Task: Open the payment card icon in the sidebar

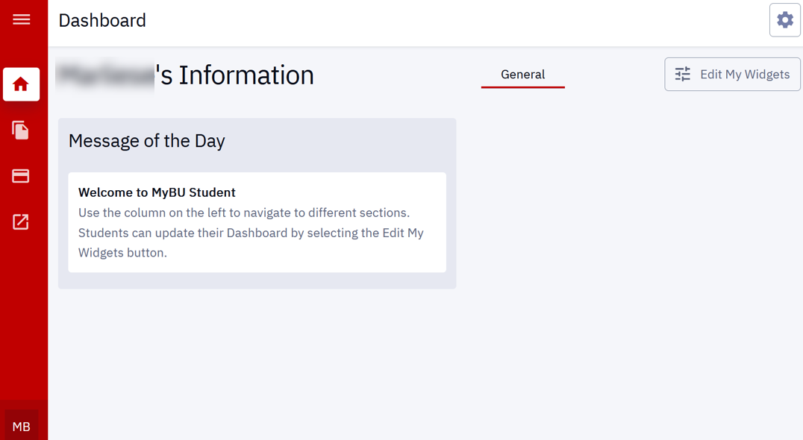Action: [21, 176]
